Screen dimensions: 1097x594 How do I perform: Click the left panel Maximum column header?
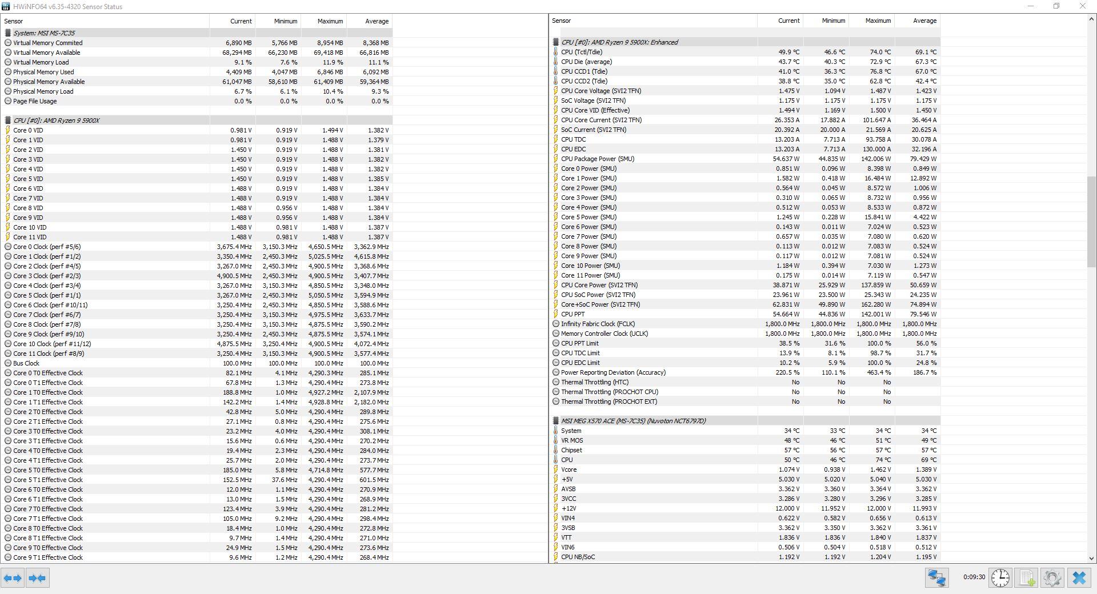click(x=324, y=21)
